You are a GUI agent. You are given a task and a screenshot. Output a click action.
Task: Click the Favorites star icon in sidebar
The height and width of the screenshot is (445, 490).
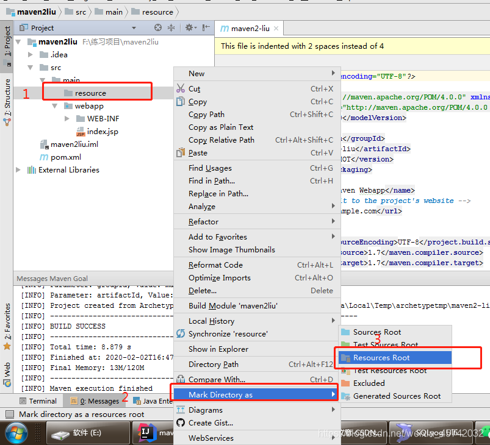point(7,346)
